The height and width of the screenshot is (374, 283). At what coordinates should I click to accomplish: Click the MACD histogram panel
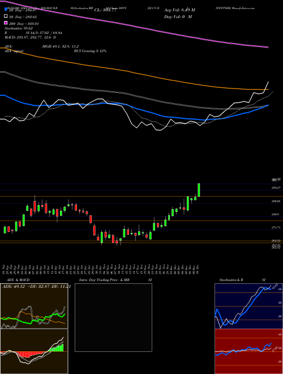coord(34,351)
